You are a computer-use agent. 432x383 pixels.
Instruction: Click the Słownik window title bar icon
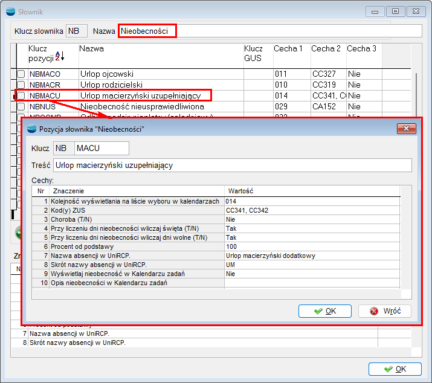(x=10, y=11)
